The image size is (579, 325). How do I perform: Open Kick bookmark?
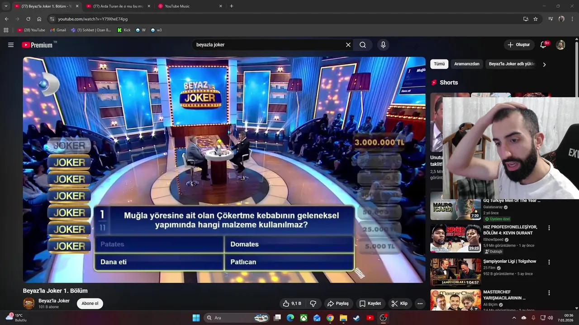tap(124, 30)
